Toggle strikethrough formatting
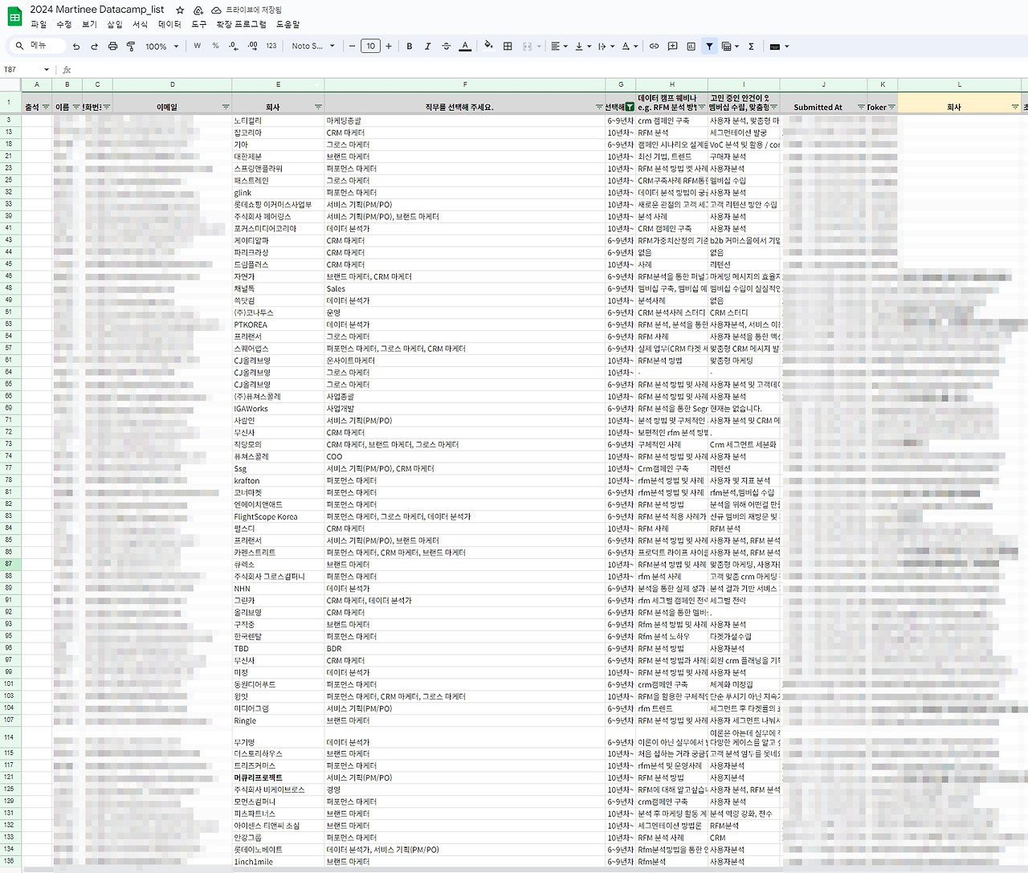Viewport: 1028px width, 873px height. 447,47
